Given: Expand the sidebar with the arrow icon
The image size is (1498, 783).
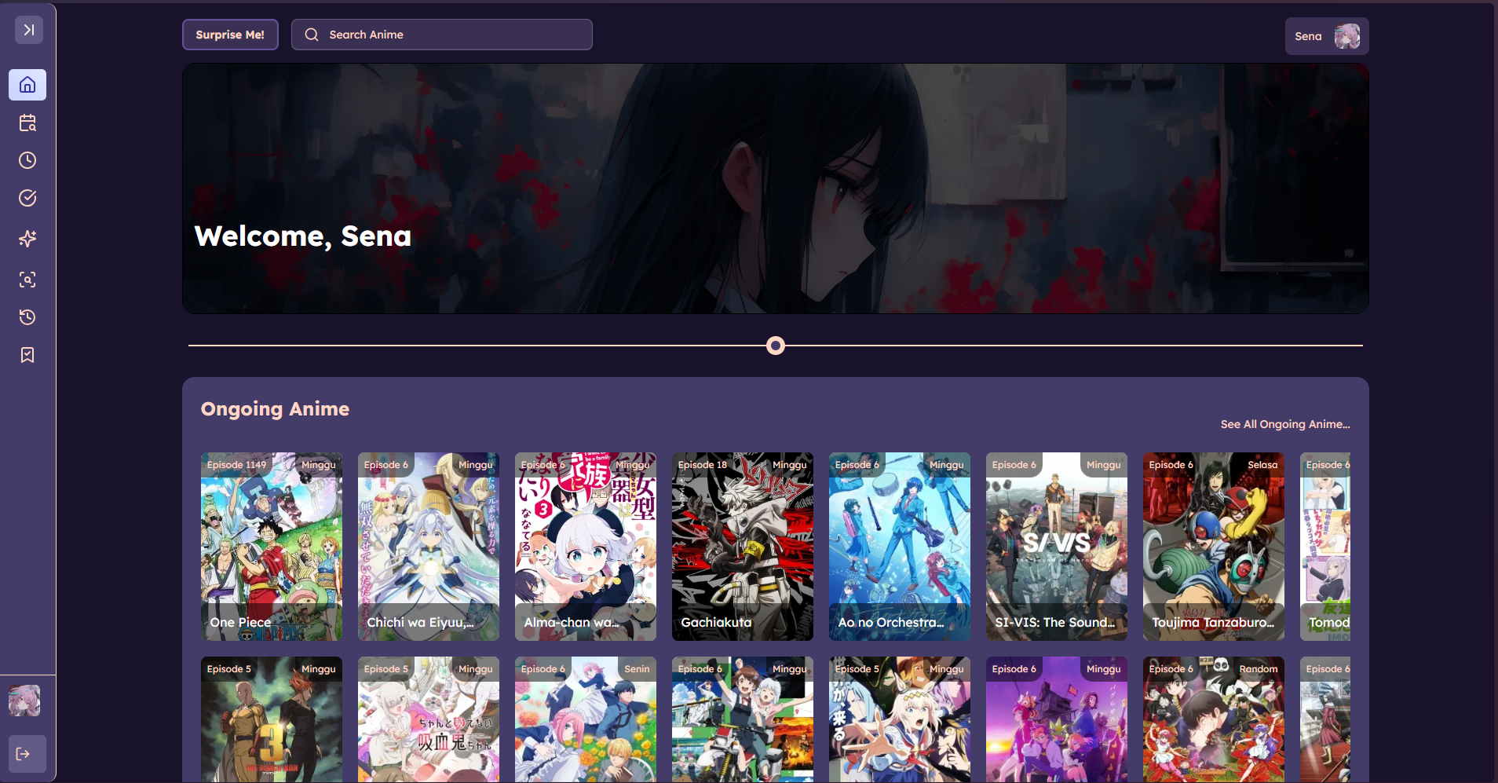Looking at the screenshot, I should coord(28,30).
